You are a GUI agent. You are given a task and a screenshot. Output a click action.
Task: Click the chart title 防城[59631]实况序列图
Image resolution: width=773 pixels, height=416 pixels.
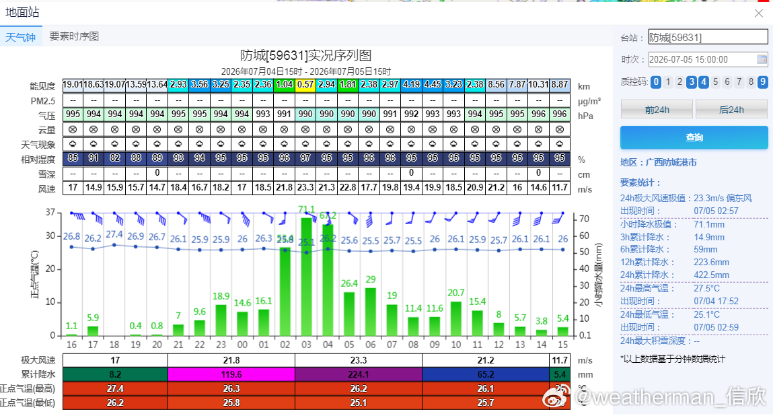coord(305,55)
